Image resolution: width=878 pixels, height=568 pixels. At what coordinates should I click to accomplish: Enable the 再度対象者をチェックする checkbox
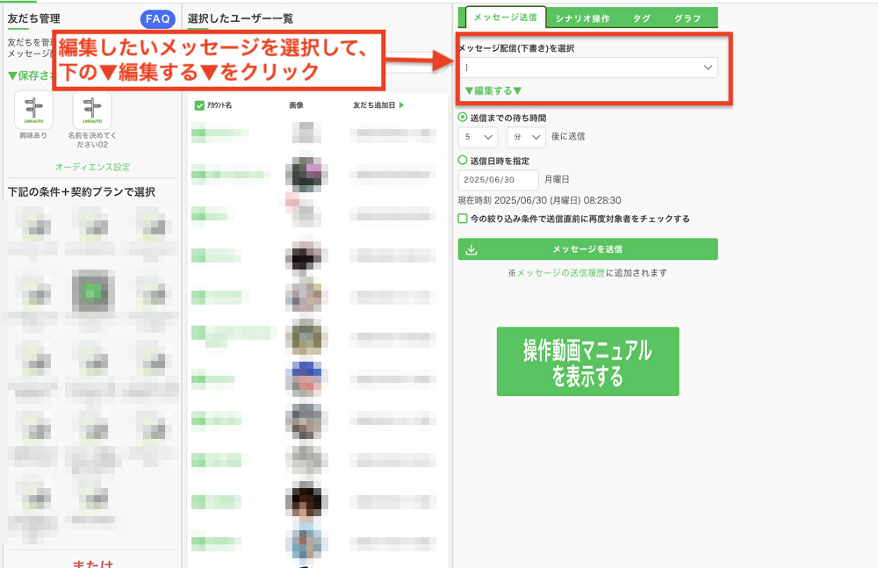[x=463, y=219]
